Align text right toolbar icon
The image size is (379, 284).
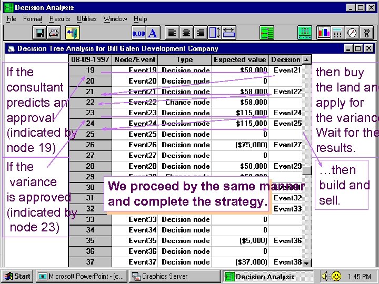(201, 33)
